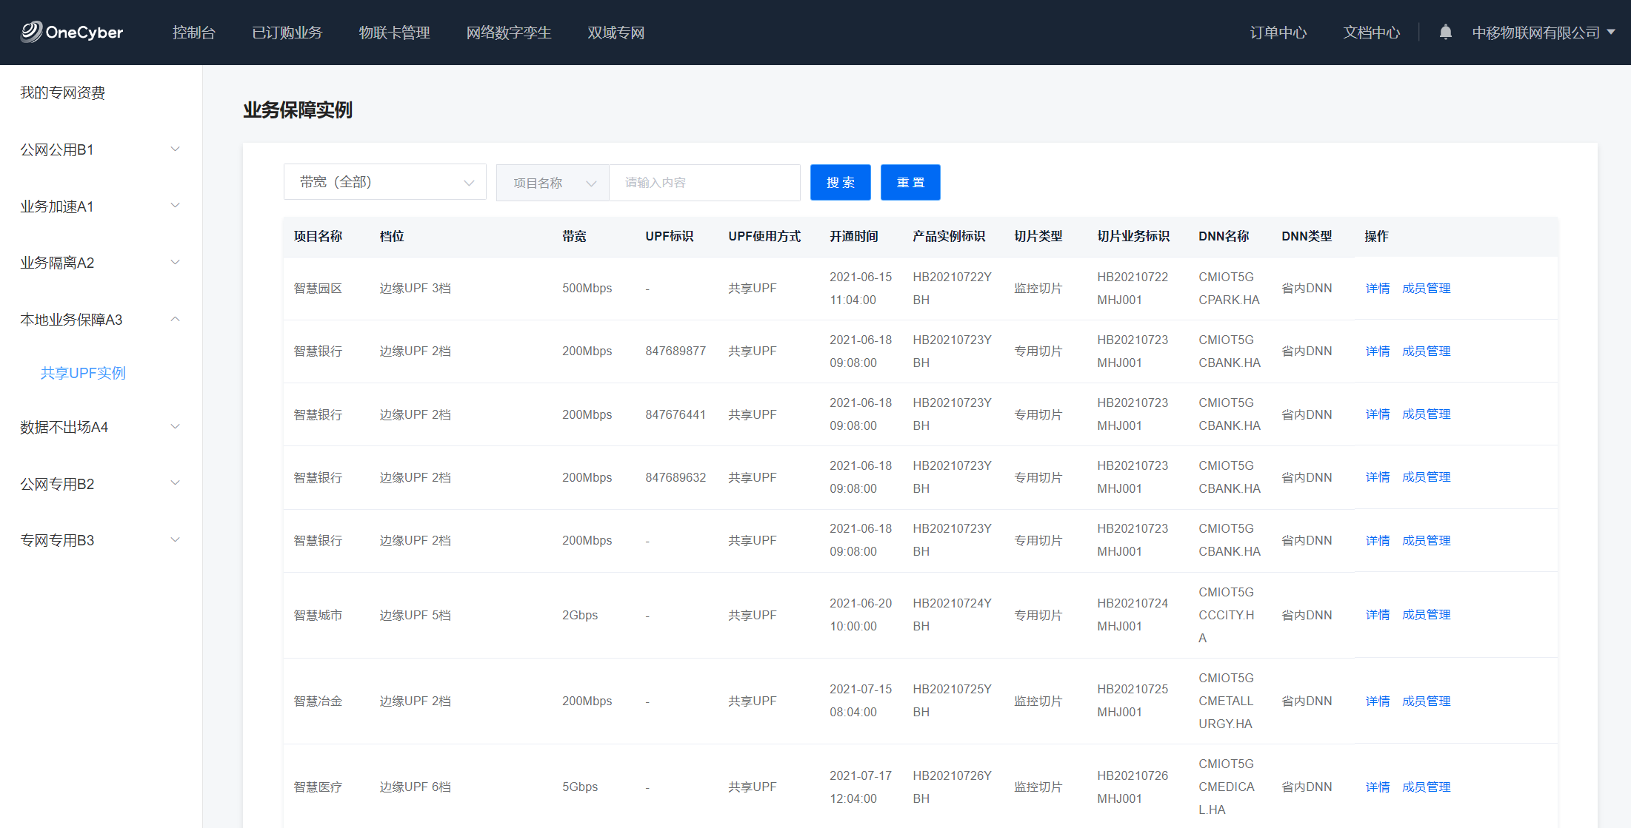The height and width of the screenshot is (828, 1631).
Task: Click the OneCyber logo
Action: pos(72,33)
